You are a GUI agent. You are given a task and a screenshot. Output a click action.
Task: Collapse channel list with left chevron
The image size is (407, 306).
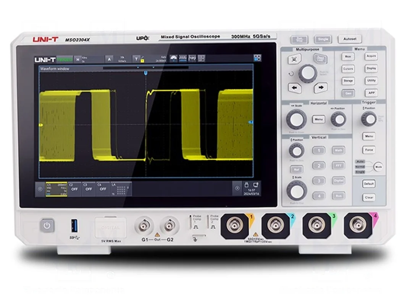point(40,189)
